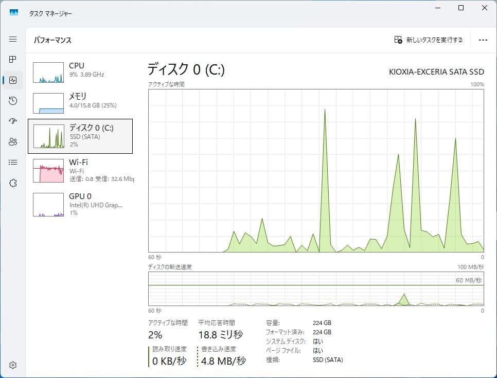Select the Wi-Fi performance tab
The width and height of the screenshot is (497, 378).
80,171
